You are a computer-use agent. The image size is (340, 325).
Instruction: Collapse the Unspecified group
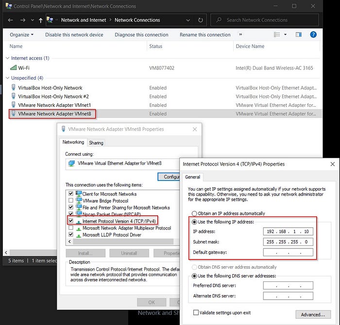click(x=7, y=78)
